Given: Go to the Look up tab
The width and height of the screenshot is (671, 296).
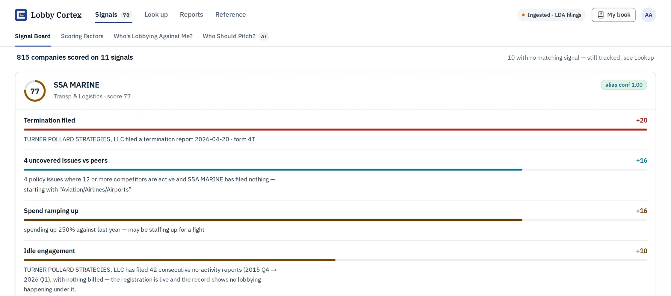Looking at the screenshot, I should 156,15.
